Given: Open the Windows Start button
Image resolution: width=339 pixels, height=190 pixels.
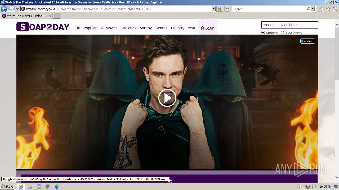Looking at the screenshot, I should point(7,187).
